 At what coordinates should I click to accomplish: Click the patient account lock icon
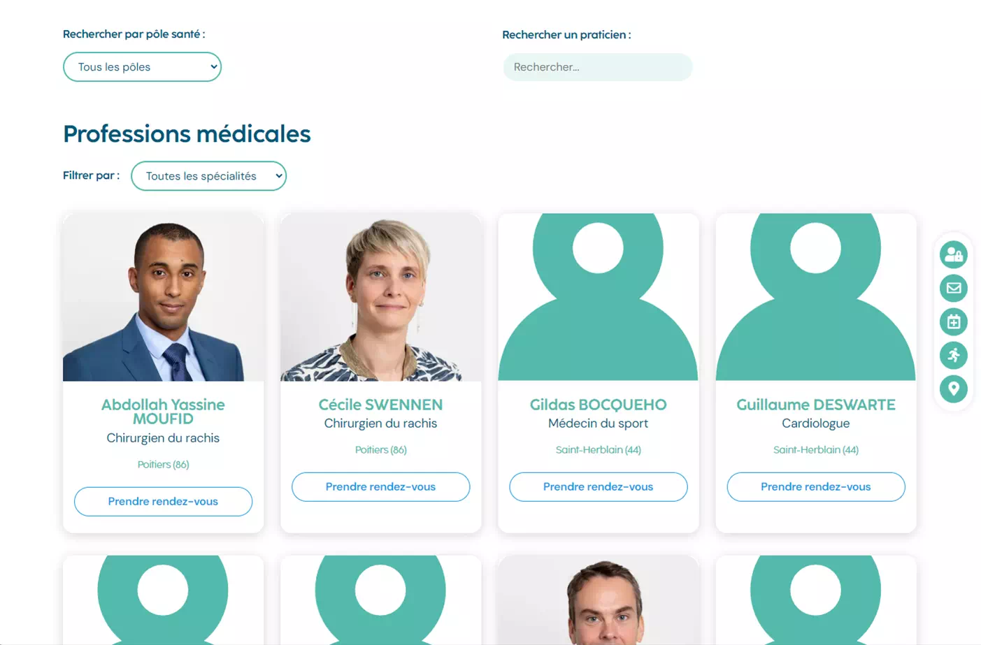click(x=953, y=254)
